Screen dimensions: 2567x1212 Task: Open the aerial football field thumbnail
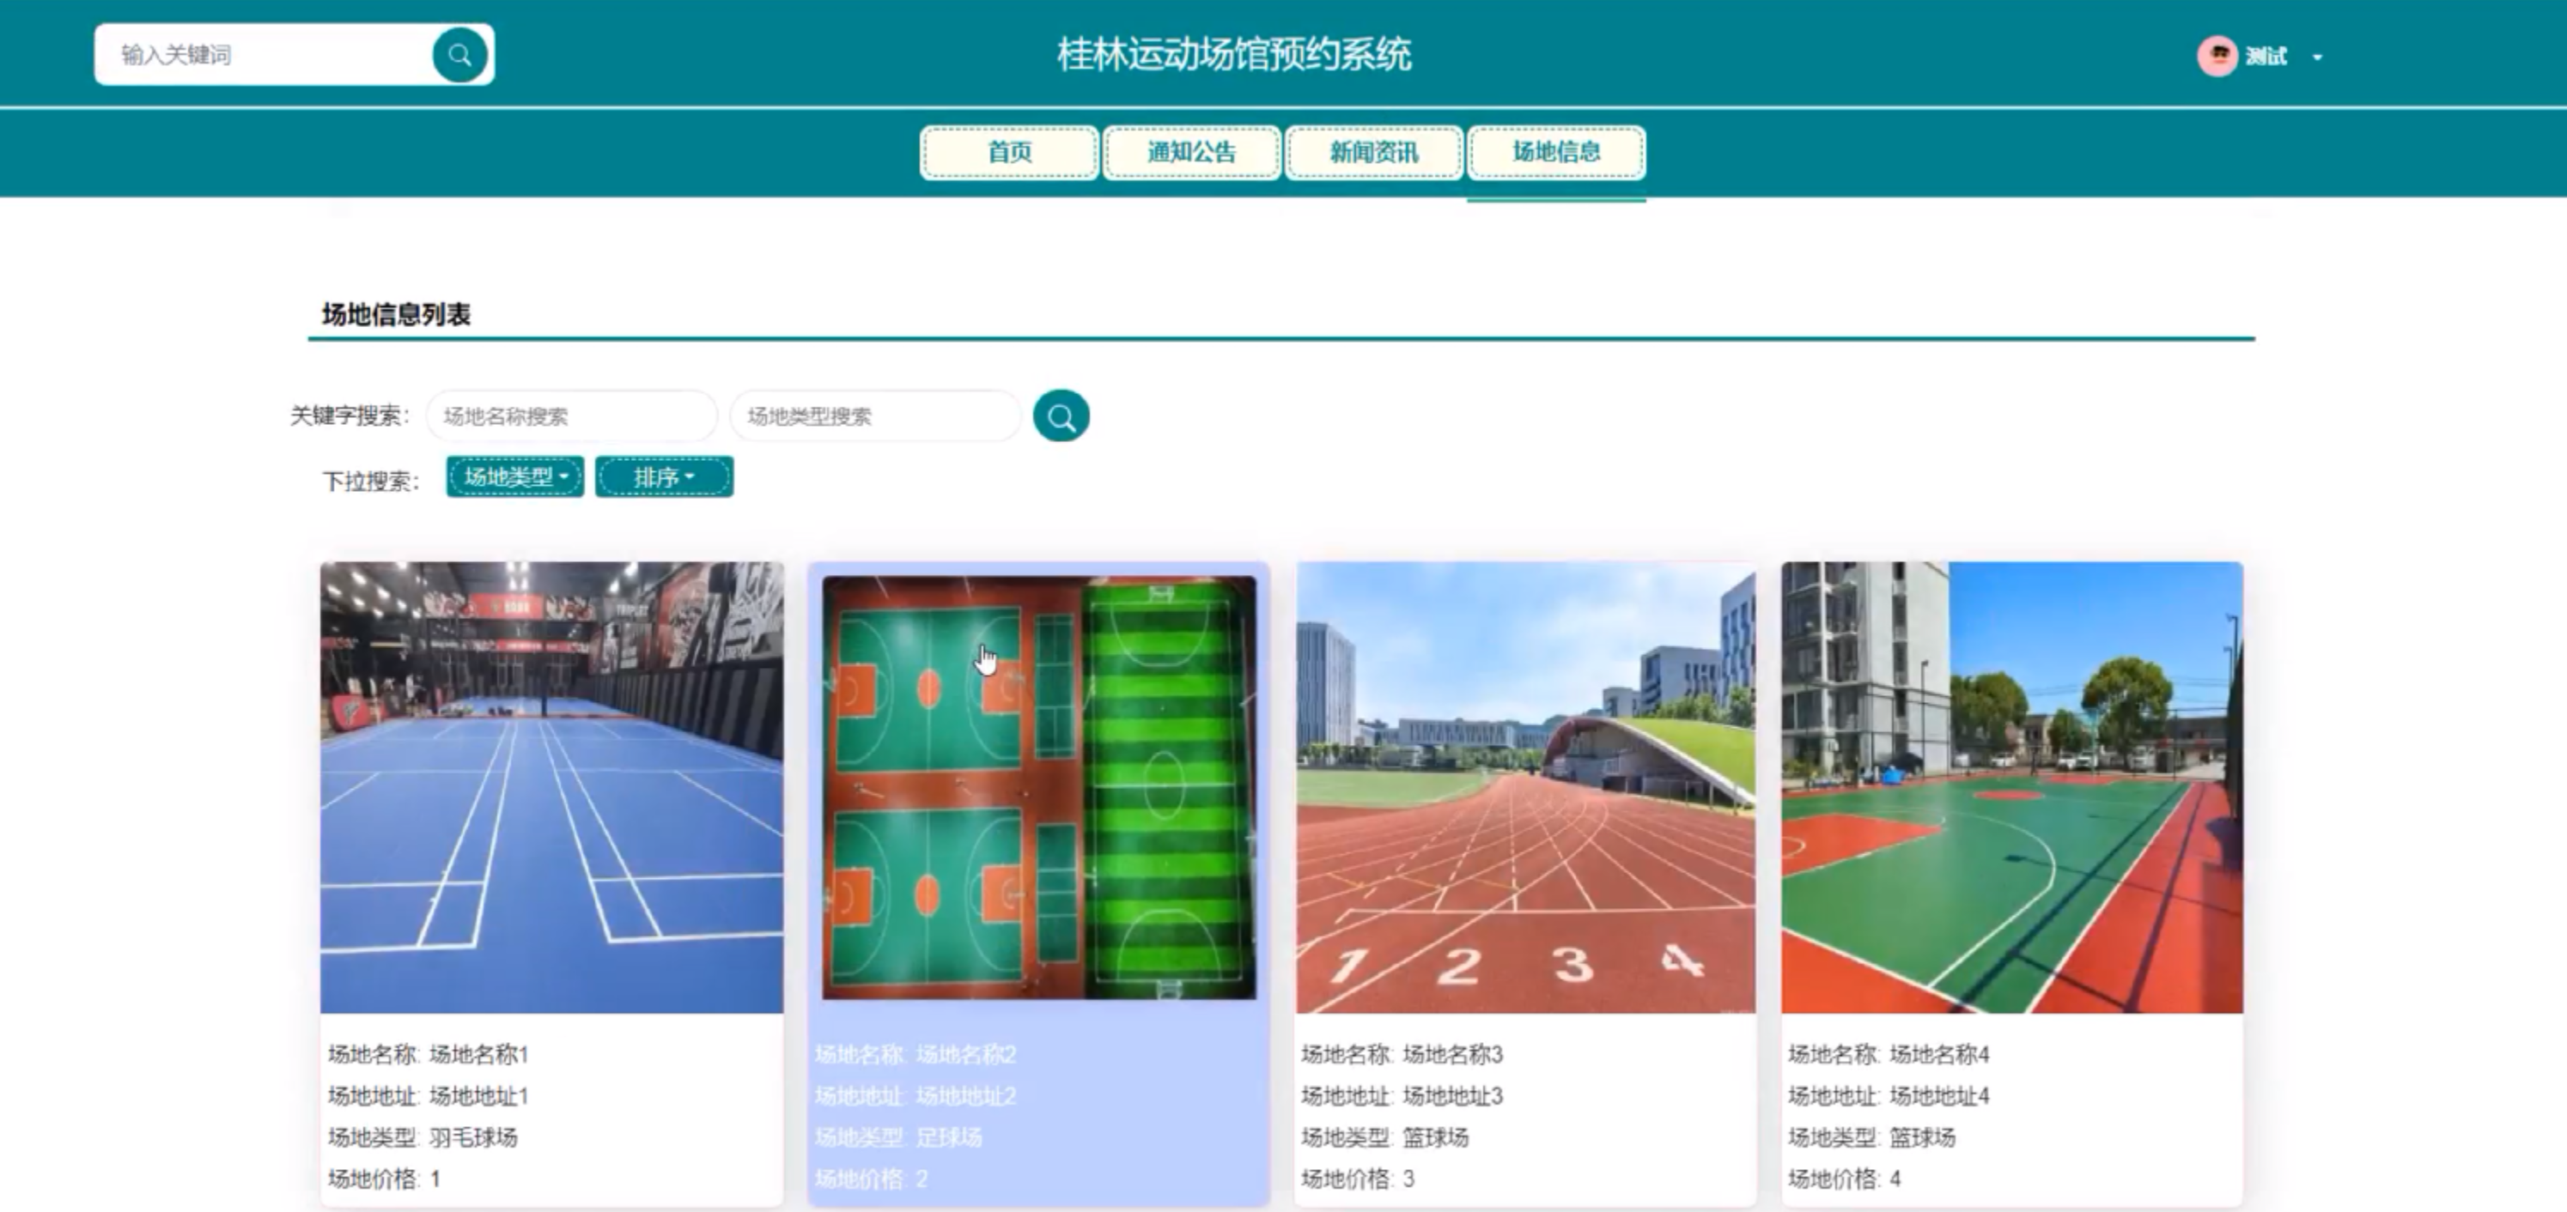tap(1038, 787)
